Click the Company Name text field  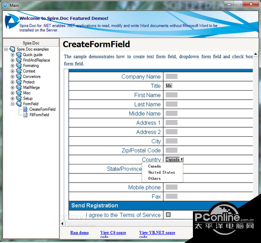tap(172, 76)
